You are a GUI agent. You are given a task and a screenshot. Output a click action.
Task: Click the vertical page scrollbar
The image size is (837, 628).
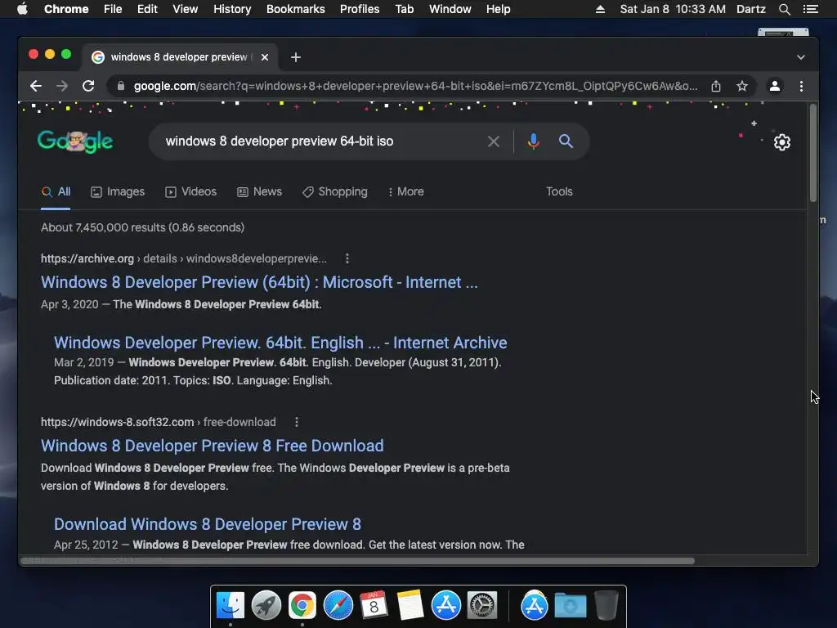click(813, 153)
